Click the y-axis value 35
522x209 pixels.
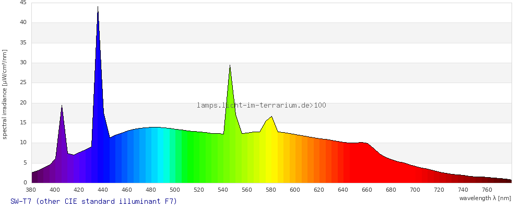[23, 43]
